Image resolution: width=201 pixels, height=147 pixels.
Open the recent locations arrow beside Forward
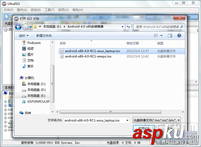pyautogui.click(x=31, y=27)
